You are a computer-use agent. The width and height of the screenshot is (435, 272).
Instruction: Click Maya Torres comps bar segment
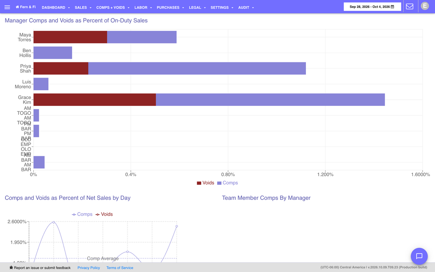pos(142,37)
